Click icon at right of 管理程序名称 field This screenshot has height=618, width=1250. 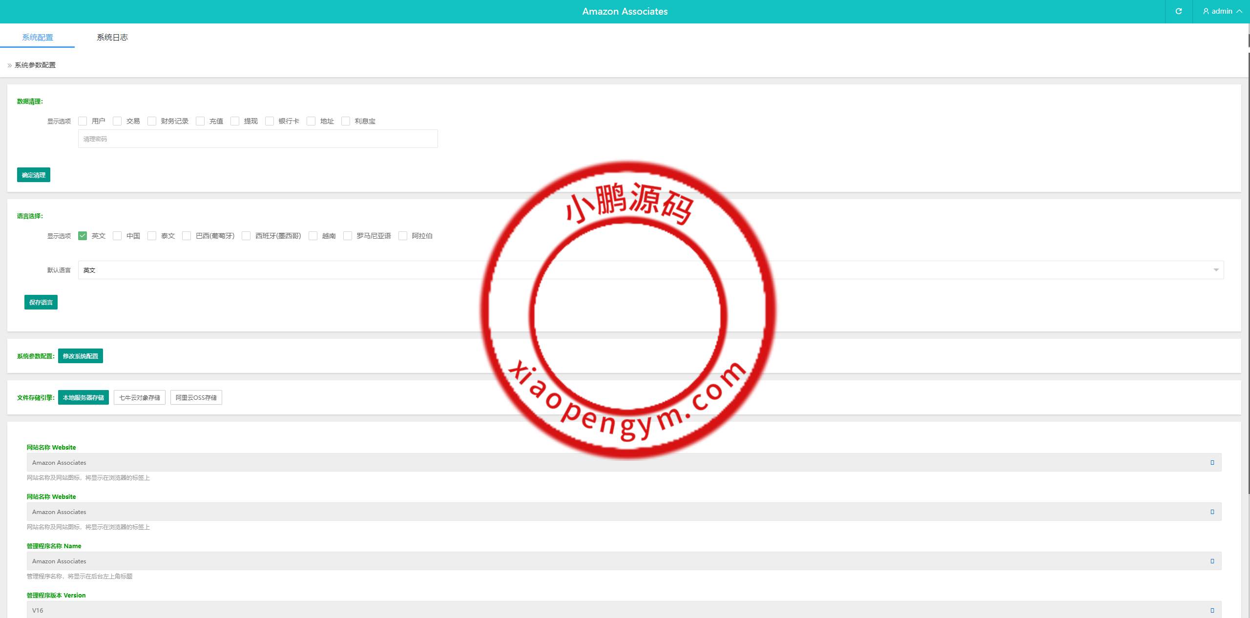pyautogui.click(x=1212, y=561)
